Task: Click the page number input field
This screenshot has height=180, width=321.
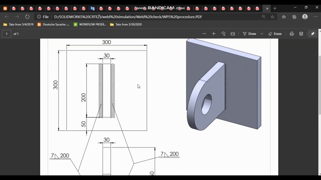Action: tap(7, 34)
